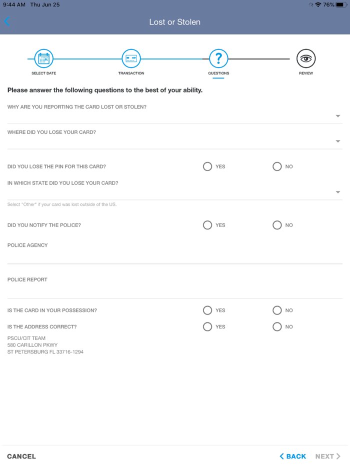Select NO for notifying the police
The height and width of the screenshot is (467, 350).
(276, 225)
